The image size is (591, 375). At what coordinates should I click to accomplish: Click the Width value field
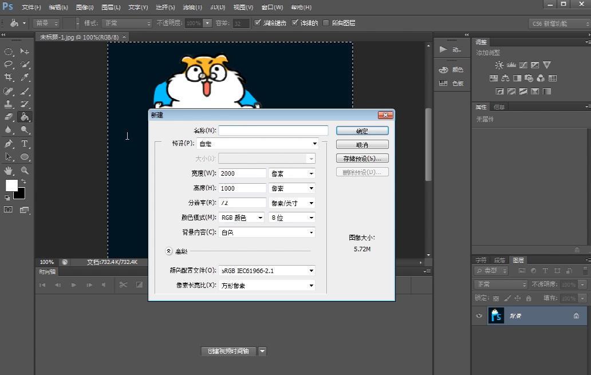tap(242, 173)
